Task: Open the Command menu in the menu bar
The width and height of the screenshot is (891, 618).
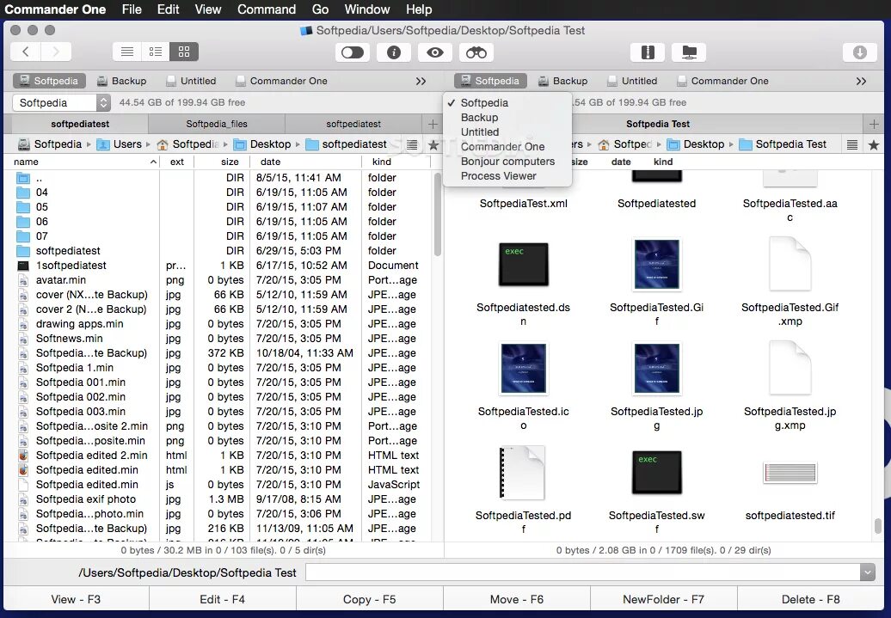Action: pyautogui.click(x=267, y=9)
